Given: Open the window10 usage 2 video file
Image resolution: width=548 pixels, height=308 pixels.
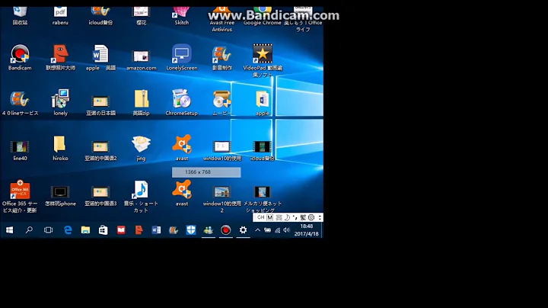Looking at the screenshot, I should pos(222,192).
